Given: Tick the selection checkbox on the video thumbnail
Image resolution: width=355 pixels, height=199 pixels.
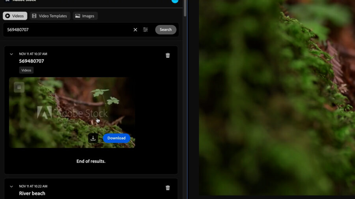Looking at the screenshot, I should (x=19, y=87).
